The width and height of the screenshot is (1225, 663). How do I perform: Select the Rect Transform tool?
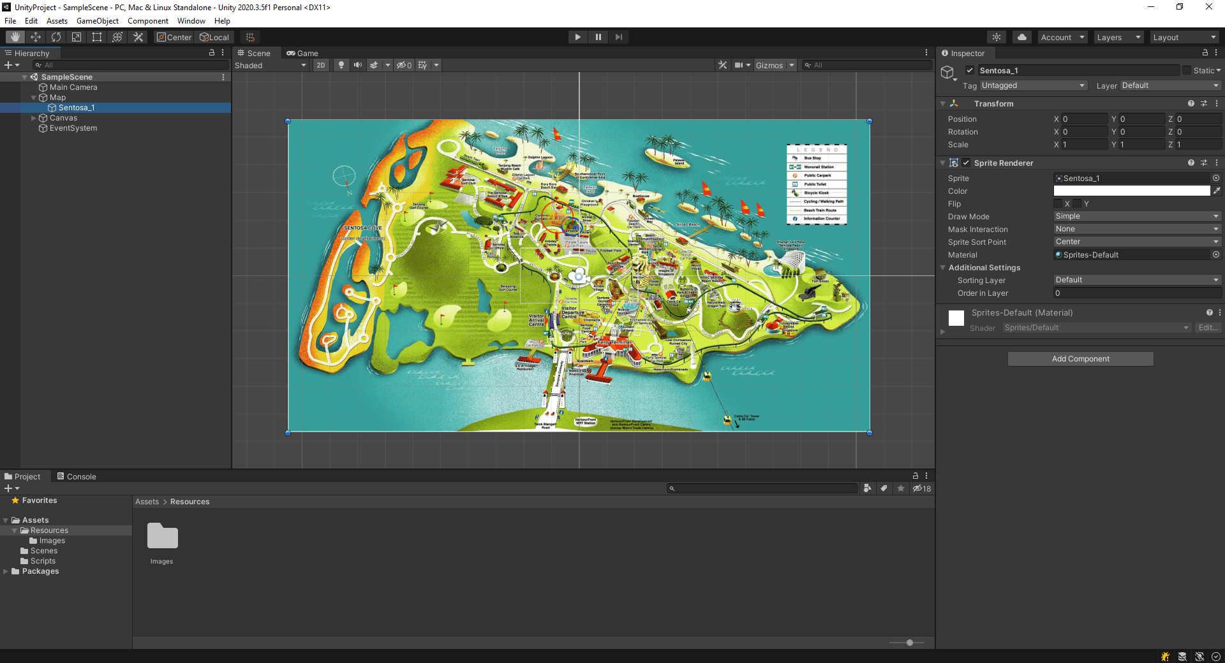(x=96, y=36)
